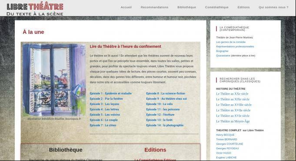Visit the Qui sommes nous ? page
296x161 pixels.
click(x=273, y=7)
